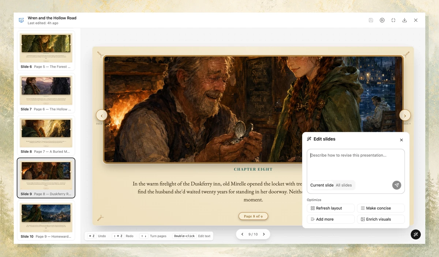Image resolution: width=439 pixels, height=257 pixels.
Task: Click the Refresh layout button
Action: click(x=331, y=208)
